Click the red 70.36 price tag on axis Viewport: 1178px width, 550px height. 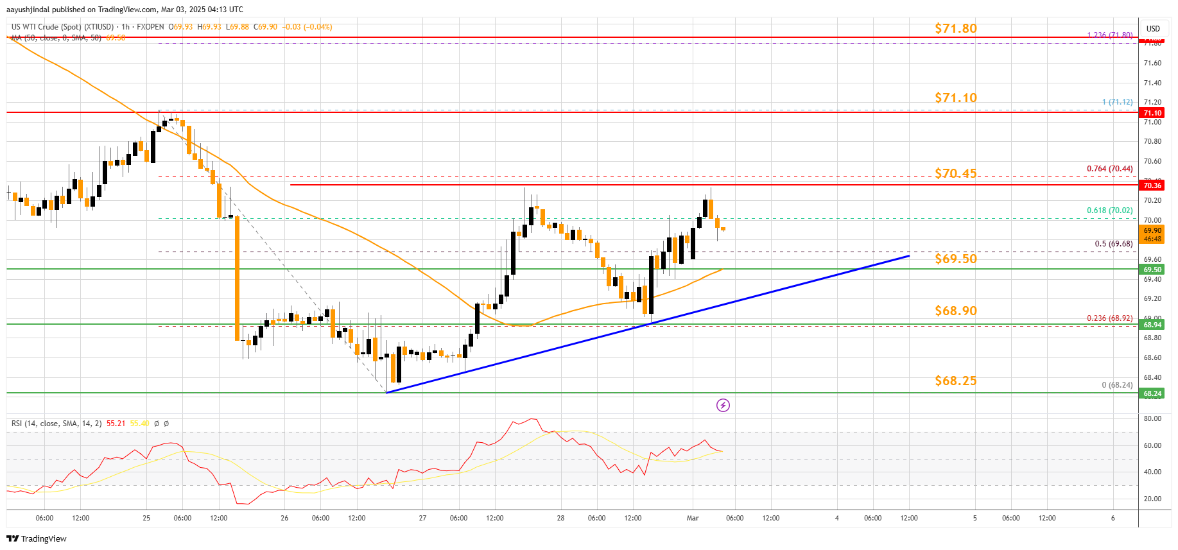tap(1152, 185)
